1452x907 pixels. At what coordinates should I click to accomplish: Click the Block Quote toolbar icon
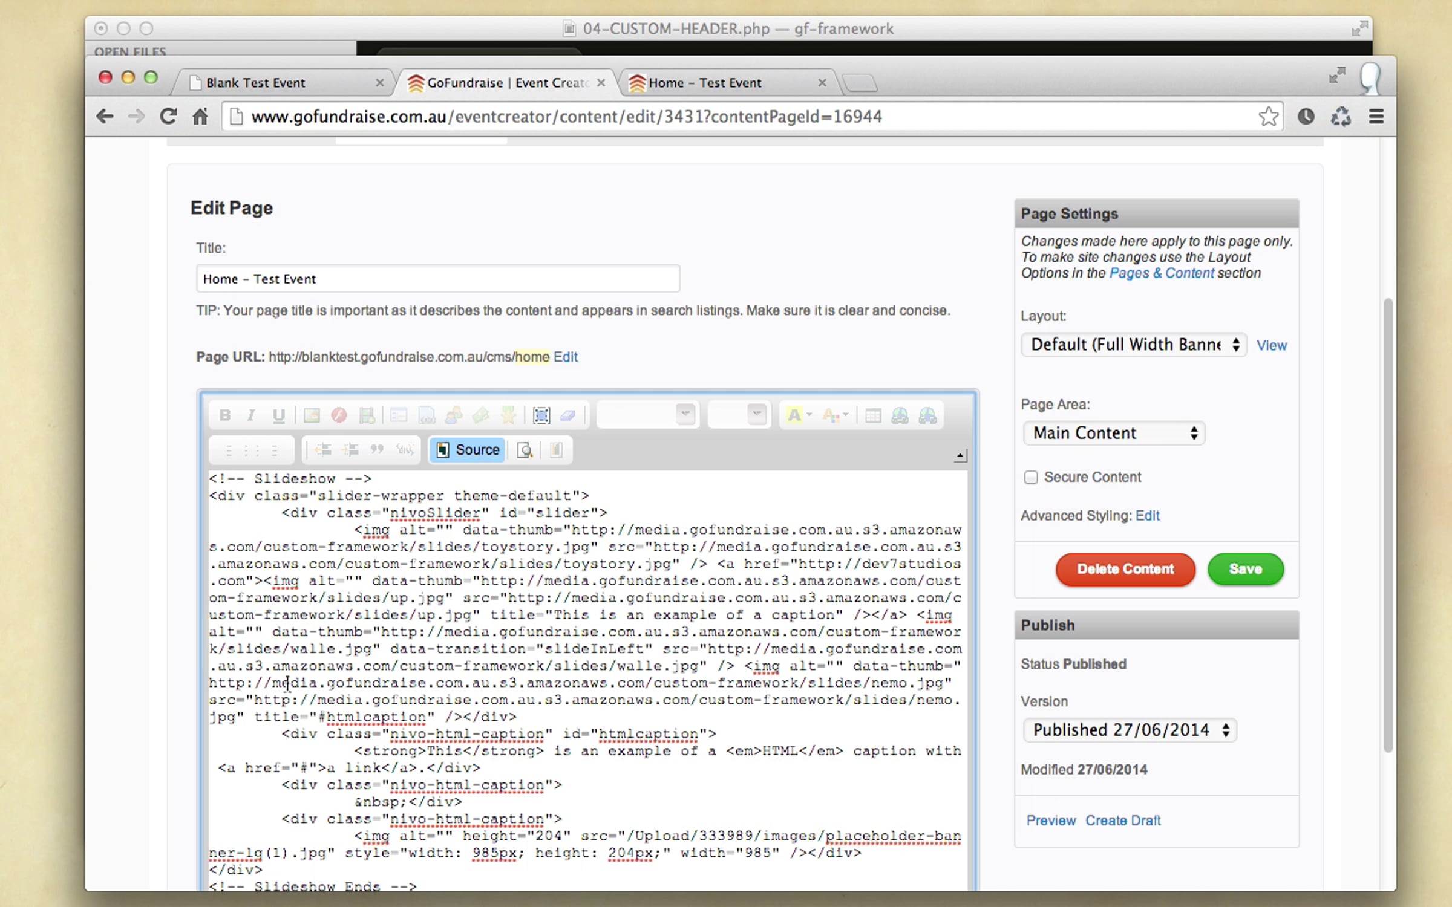pyautogui.click(x=378, y=450)
